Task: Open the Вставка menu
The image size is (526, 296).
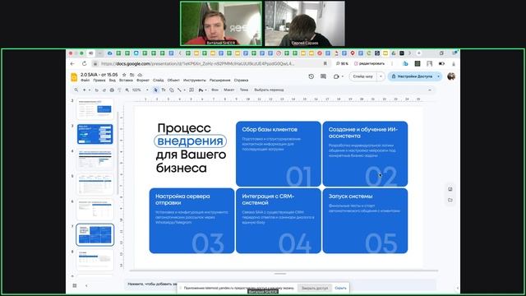Action: point(126,81)
